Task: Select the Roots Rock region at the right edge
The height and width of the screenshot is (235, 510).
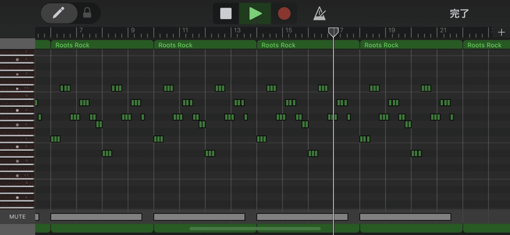Action: tap(486, 45)
